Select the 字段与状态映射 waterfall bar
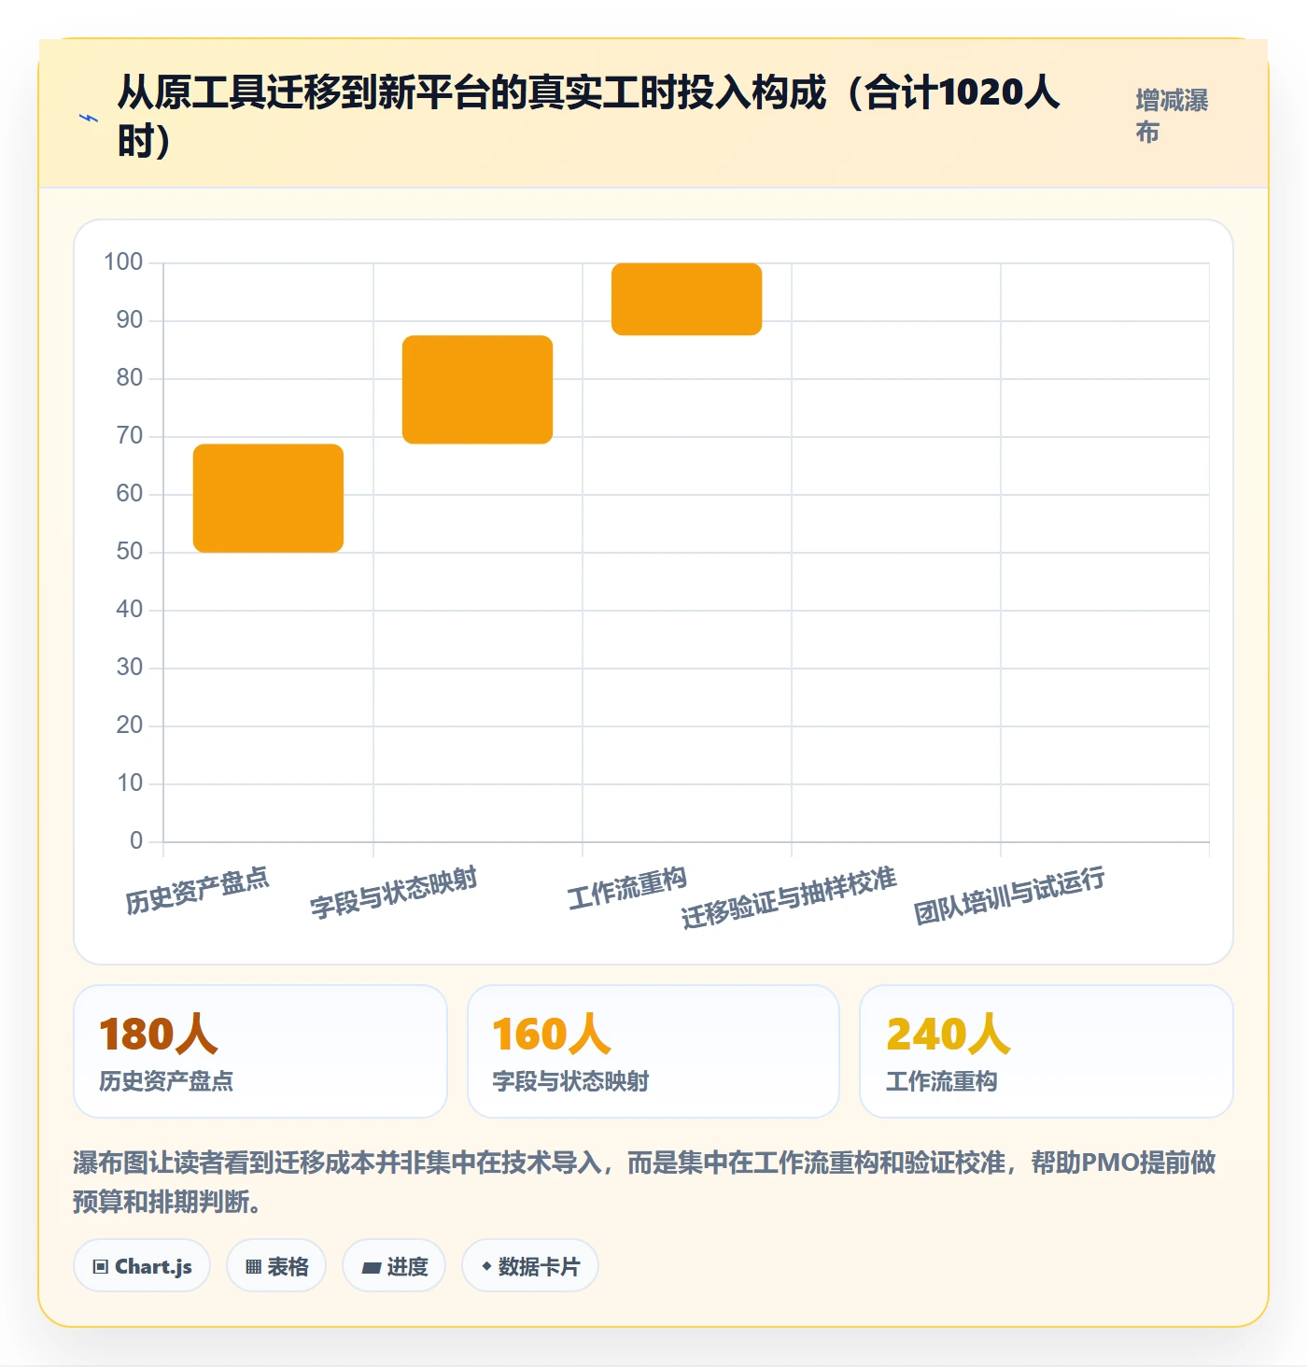Screen dimensions: 1307x1367 477,389
